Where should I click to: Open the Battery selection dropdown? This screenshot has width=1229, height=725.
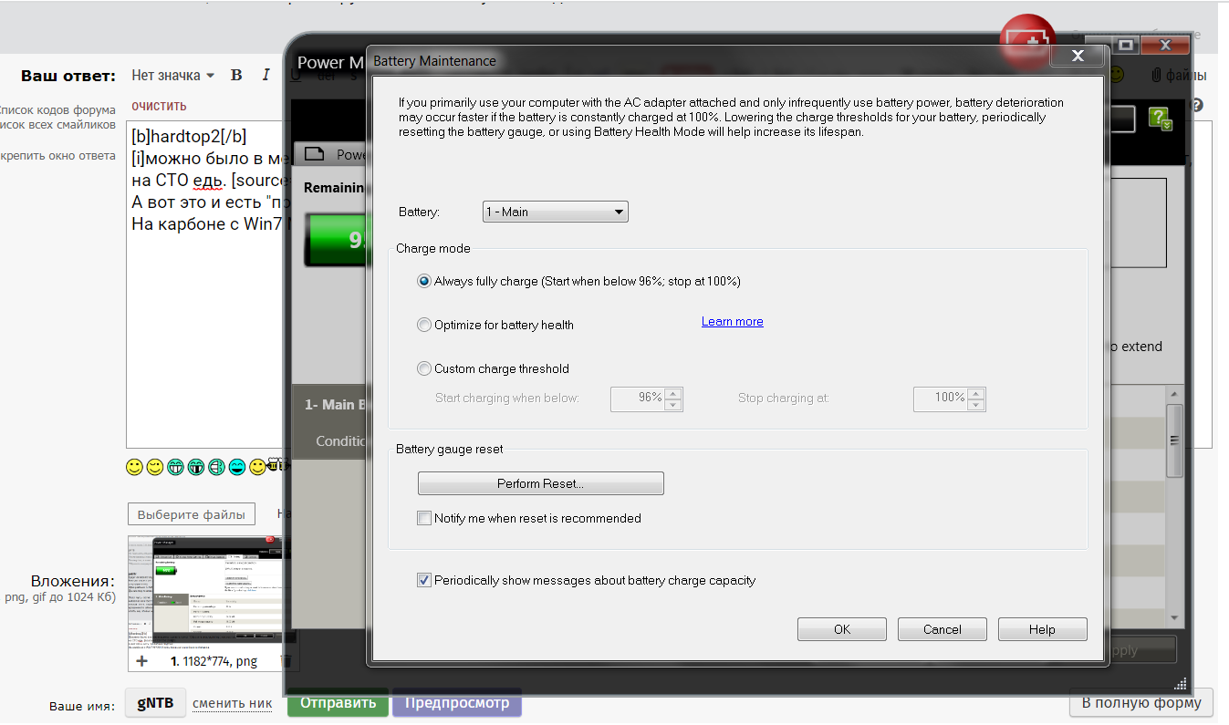pyautogui.click(x=555, y=212)
